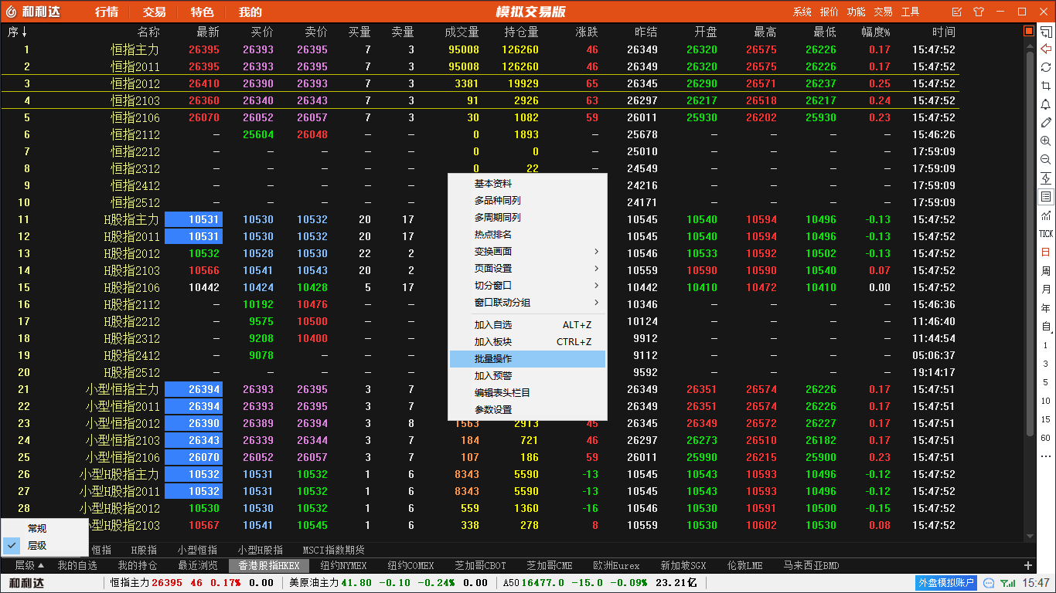This screenshot has width=1056, height=593.
Task: Expand the 切分窗口 submenu
Action: tap(527, 286)
